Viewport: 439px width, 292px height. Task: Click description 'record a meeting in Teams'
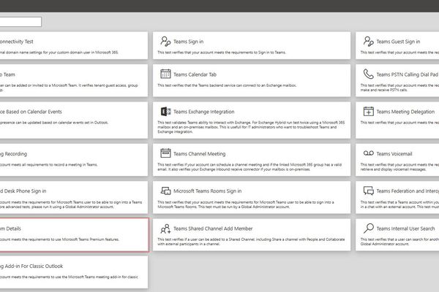point(49,165)
